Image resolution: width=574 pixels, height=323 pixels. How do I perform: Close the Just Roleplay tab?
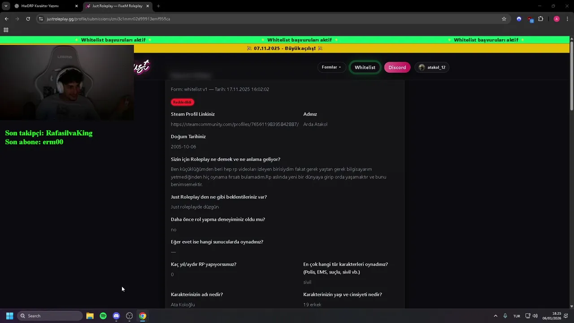pos(148,6)
